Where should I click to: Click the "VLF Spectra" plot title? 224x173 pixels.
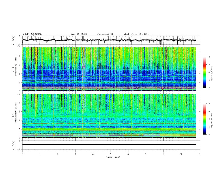[x=32, y=34]
